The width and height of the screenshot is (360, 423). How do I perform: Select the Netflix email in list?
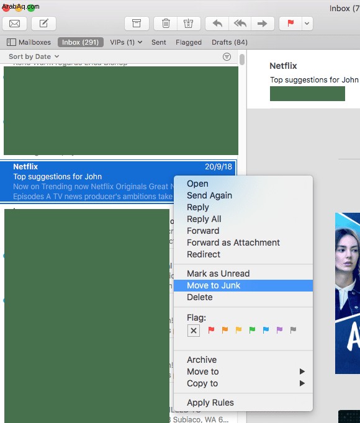point(119,181)
